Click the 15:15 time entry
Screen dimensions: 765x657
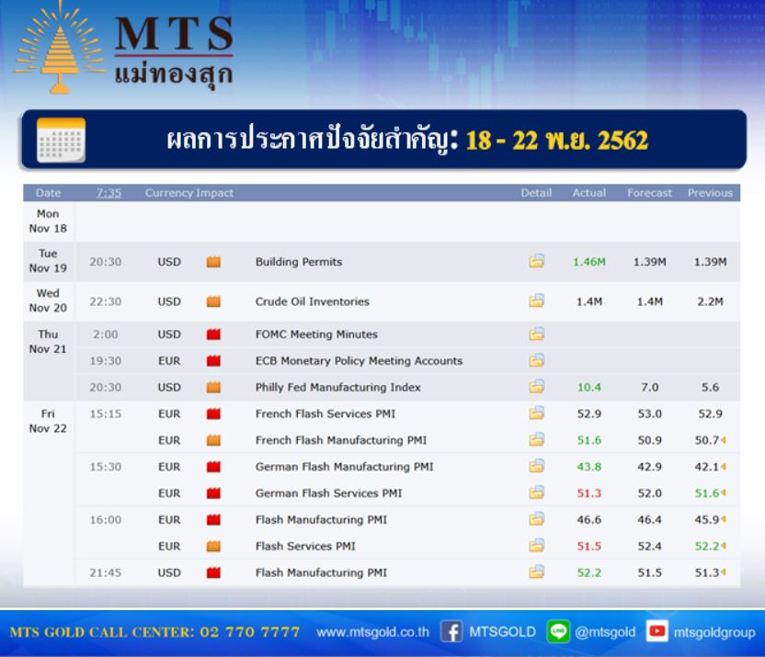(x=106, y=413)
